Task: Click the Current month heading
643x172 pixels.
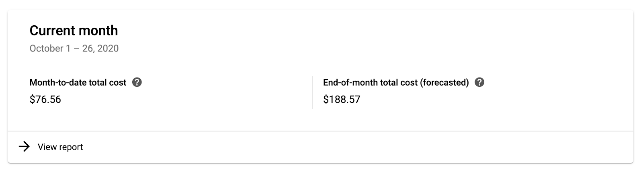Action: [x=74, y=31]
